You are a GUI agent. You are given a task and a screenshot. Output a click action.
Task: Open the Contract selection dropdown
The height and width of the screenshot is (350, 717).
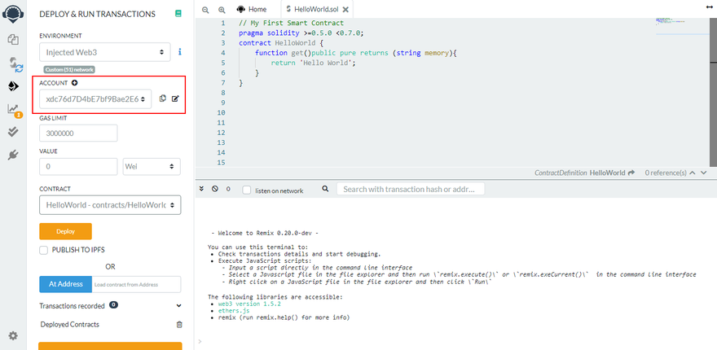click(x=110, y=205)
